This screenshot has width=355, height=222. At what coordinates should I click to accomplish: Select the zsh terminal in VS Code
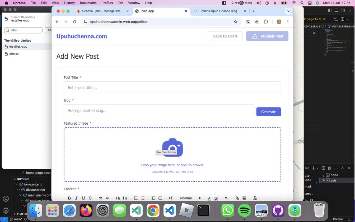pyautogui.click(x=333, y=180)
